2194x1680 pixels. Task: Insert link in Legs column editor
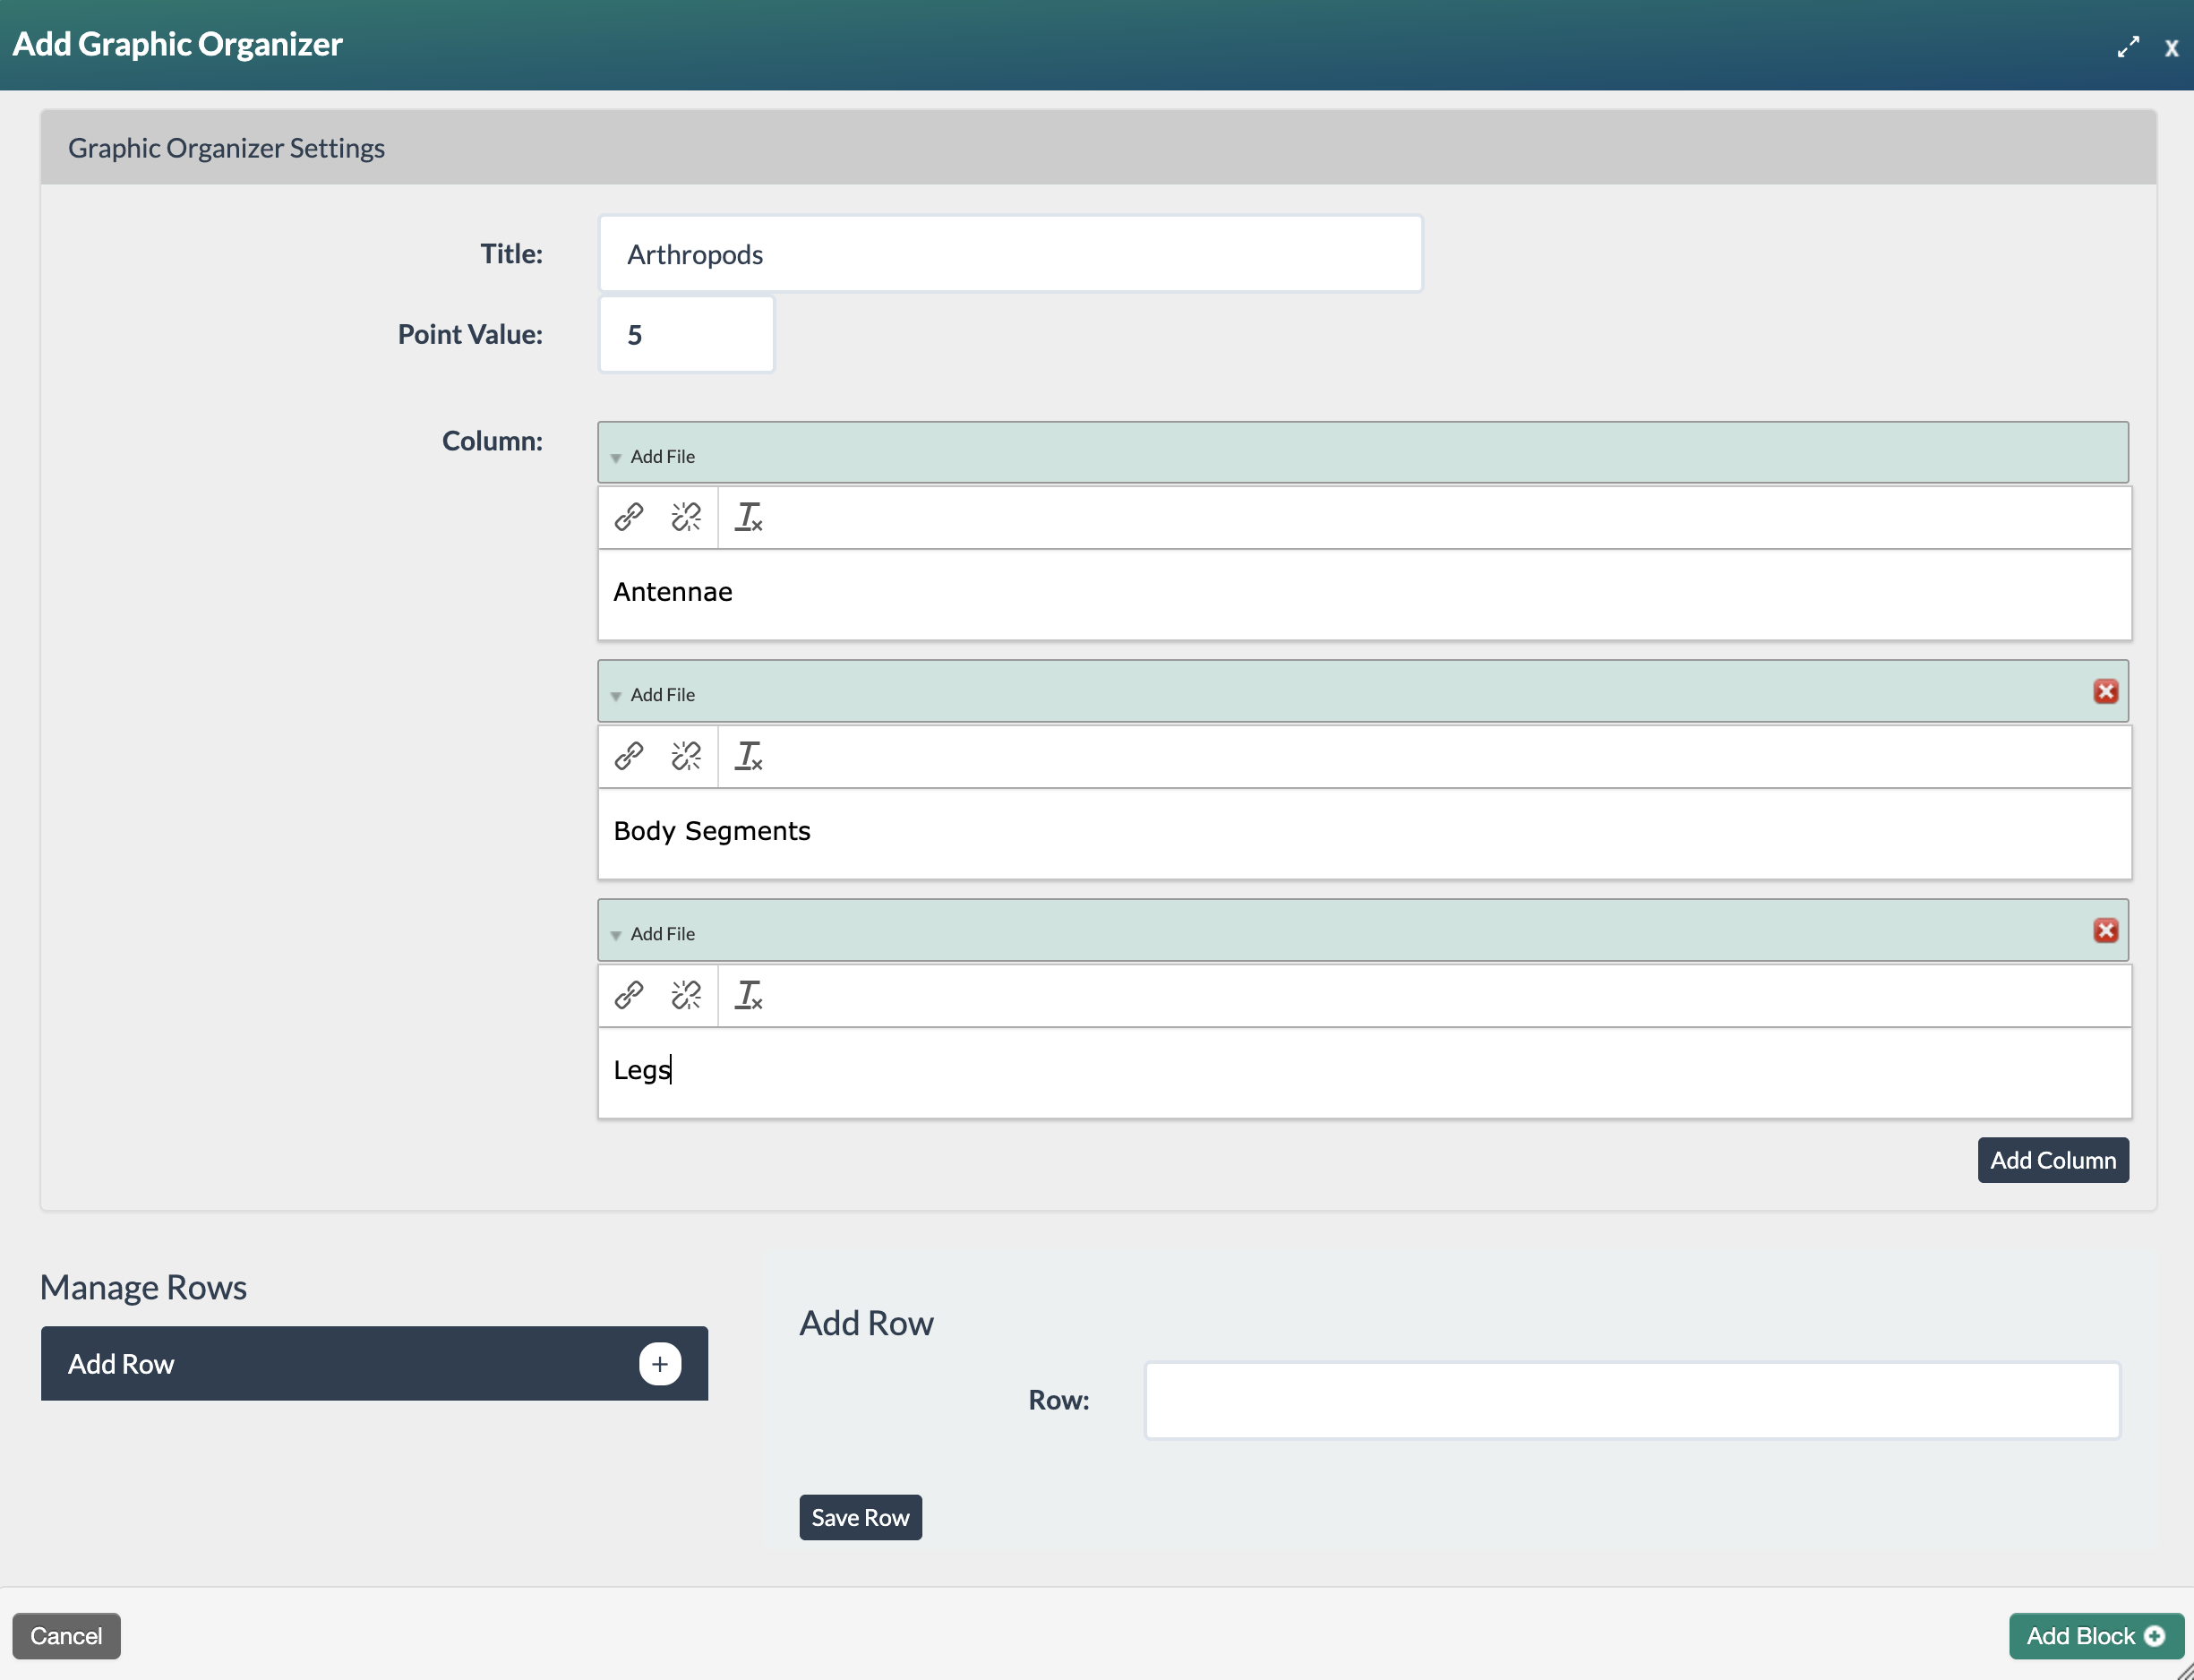629,995
